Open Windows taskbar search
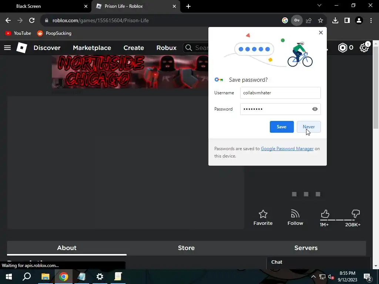 27,277
